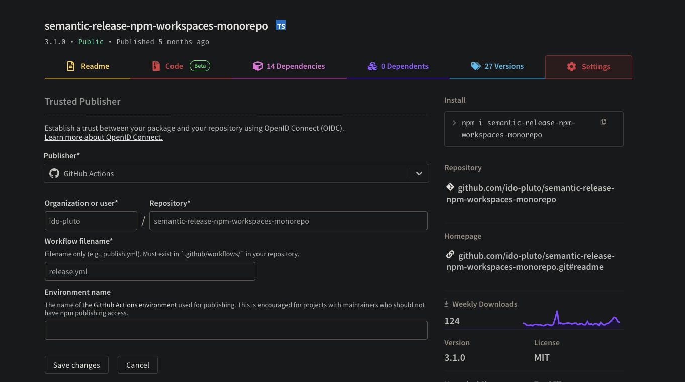Click the weekly downloads count 124
The image size is (685, 382).
coord(452,321)
